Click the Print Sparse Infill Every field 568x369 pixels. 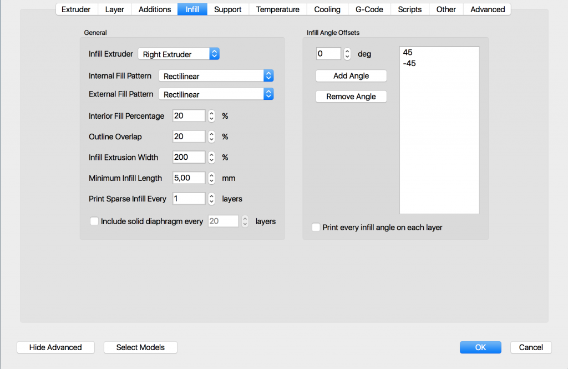(x=189, y=199)
